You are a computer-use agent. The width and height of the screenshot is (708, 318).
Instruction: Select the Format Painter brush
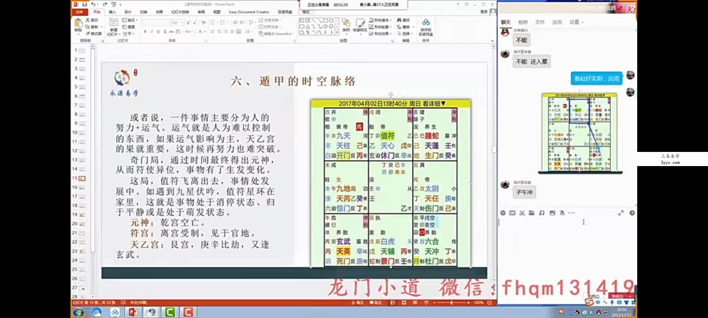tap(94, 34)
